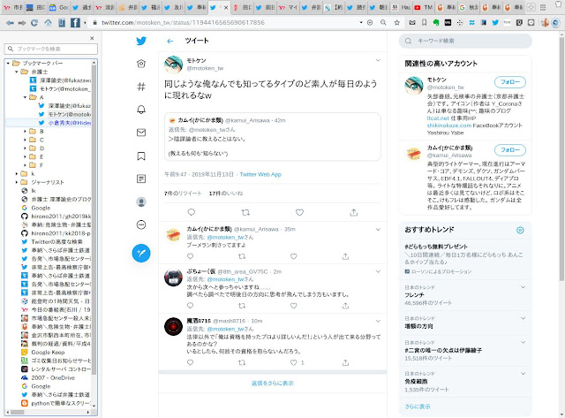The width and height of the screenshot is (565, 418).
Task: Follow カムイ(かにかま類) in related accounts
Action: pyautogui.click(x=510, y=149)
